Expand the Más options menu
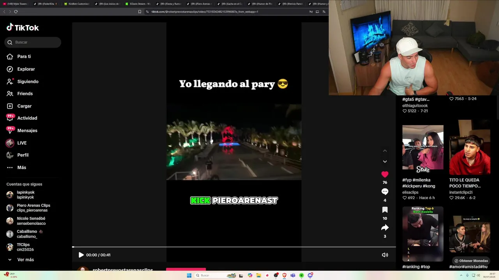The width and height of the screenshot is (499, 280). 16,168
